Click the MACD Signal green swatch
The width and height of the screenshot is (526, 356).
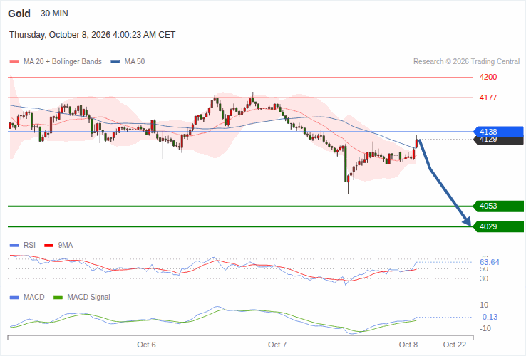click(58, 298)
